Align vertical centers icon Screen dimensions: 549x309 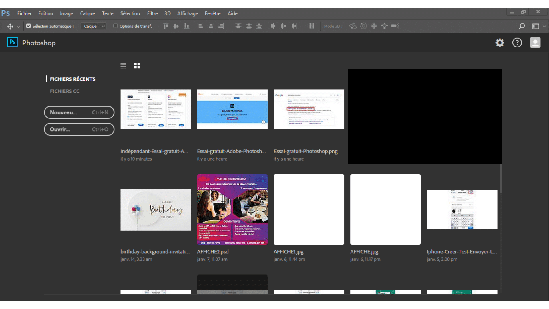click(x=176, y=26)
